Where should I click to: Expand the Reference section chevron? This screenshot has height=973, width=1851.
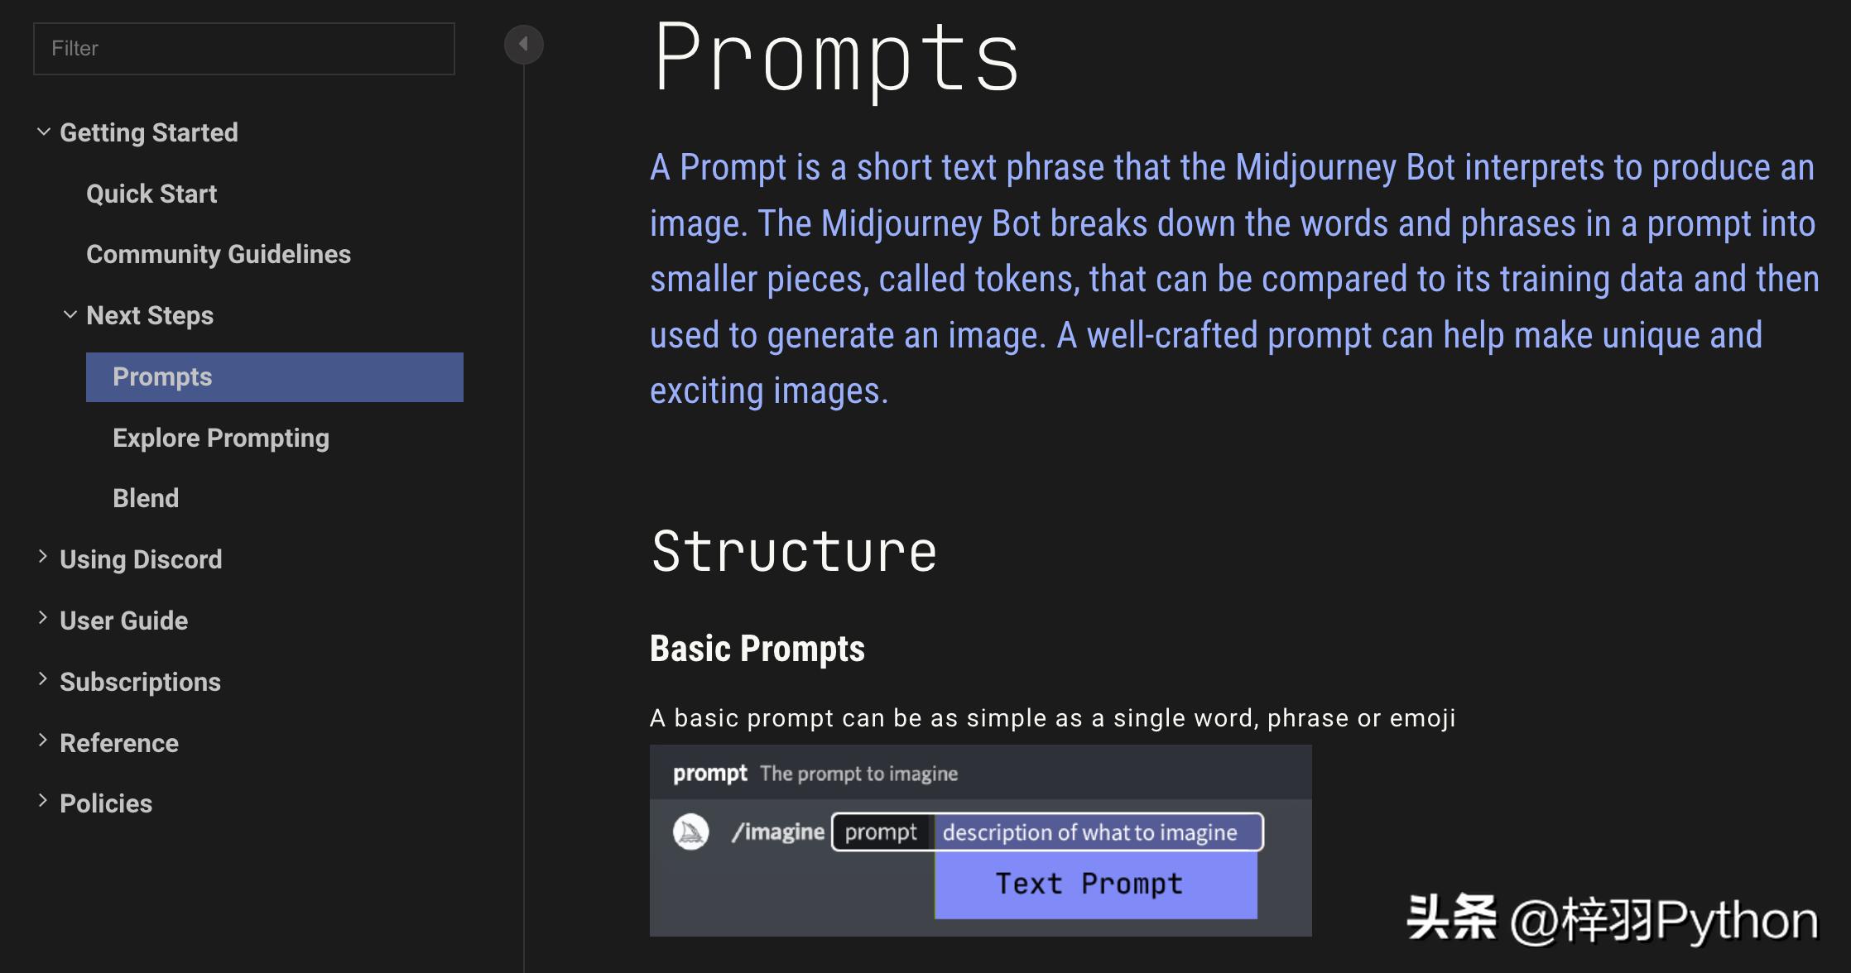coord(43,741)
